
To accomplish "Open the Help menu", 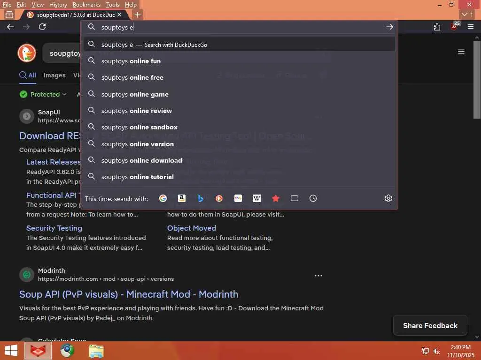I will tap(131, 5).
